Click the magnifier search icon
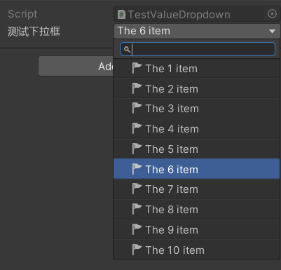 (127, 49)
